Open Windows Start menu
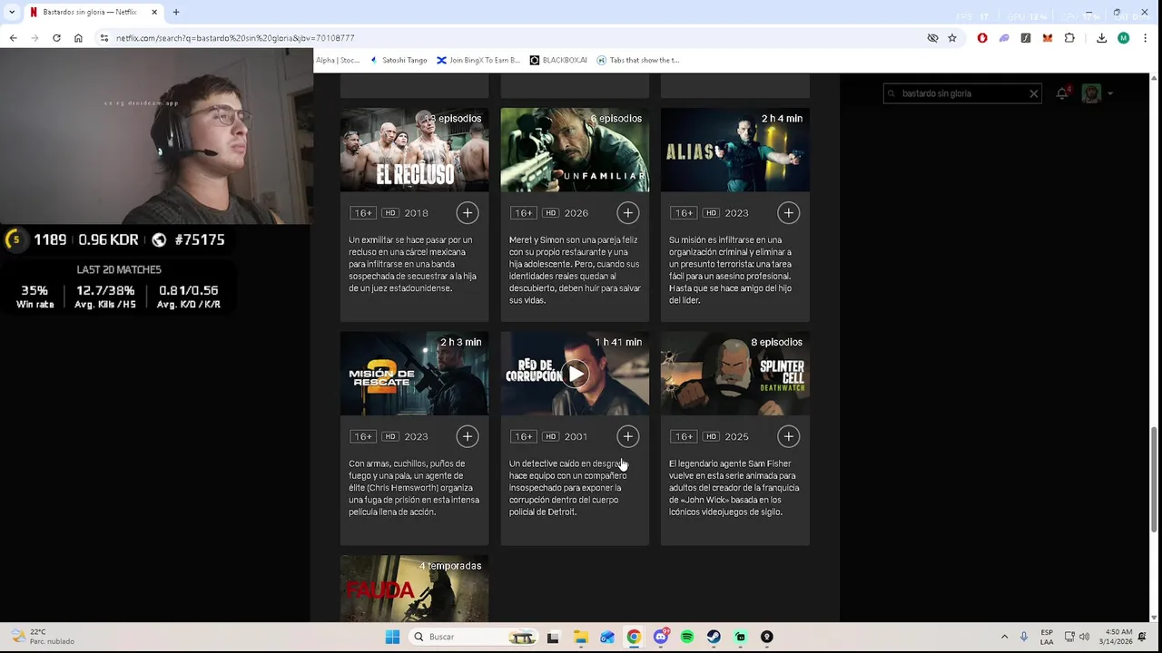 point(392,637)
